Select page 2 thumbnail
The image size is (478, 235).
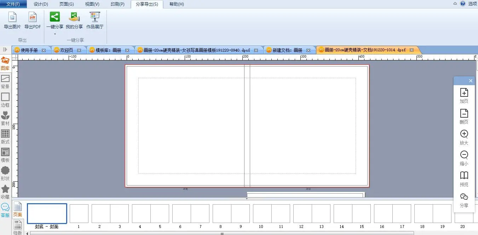(101, 213)
